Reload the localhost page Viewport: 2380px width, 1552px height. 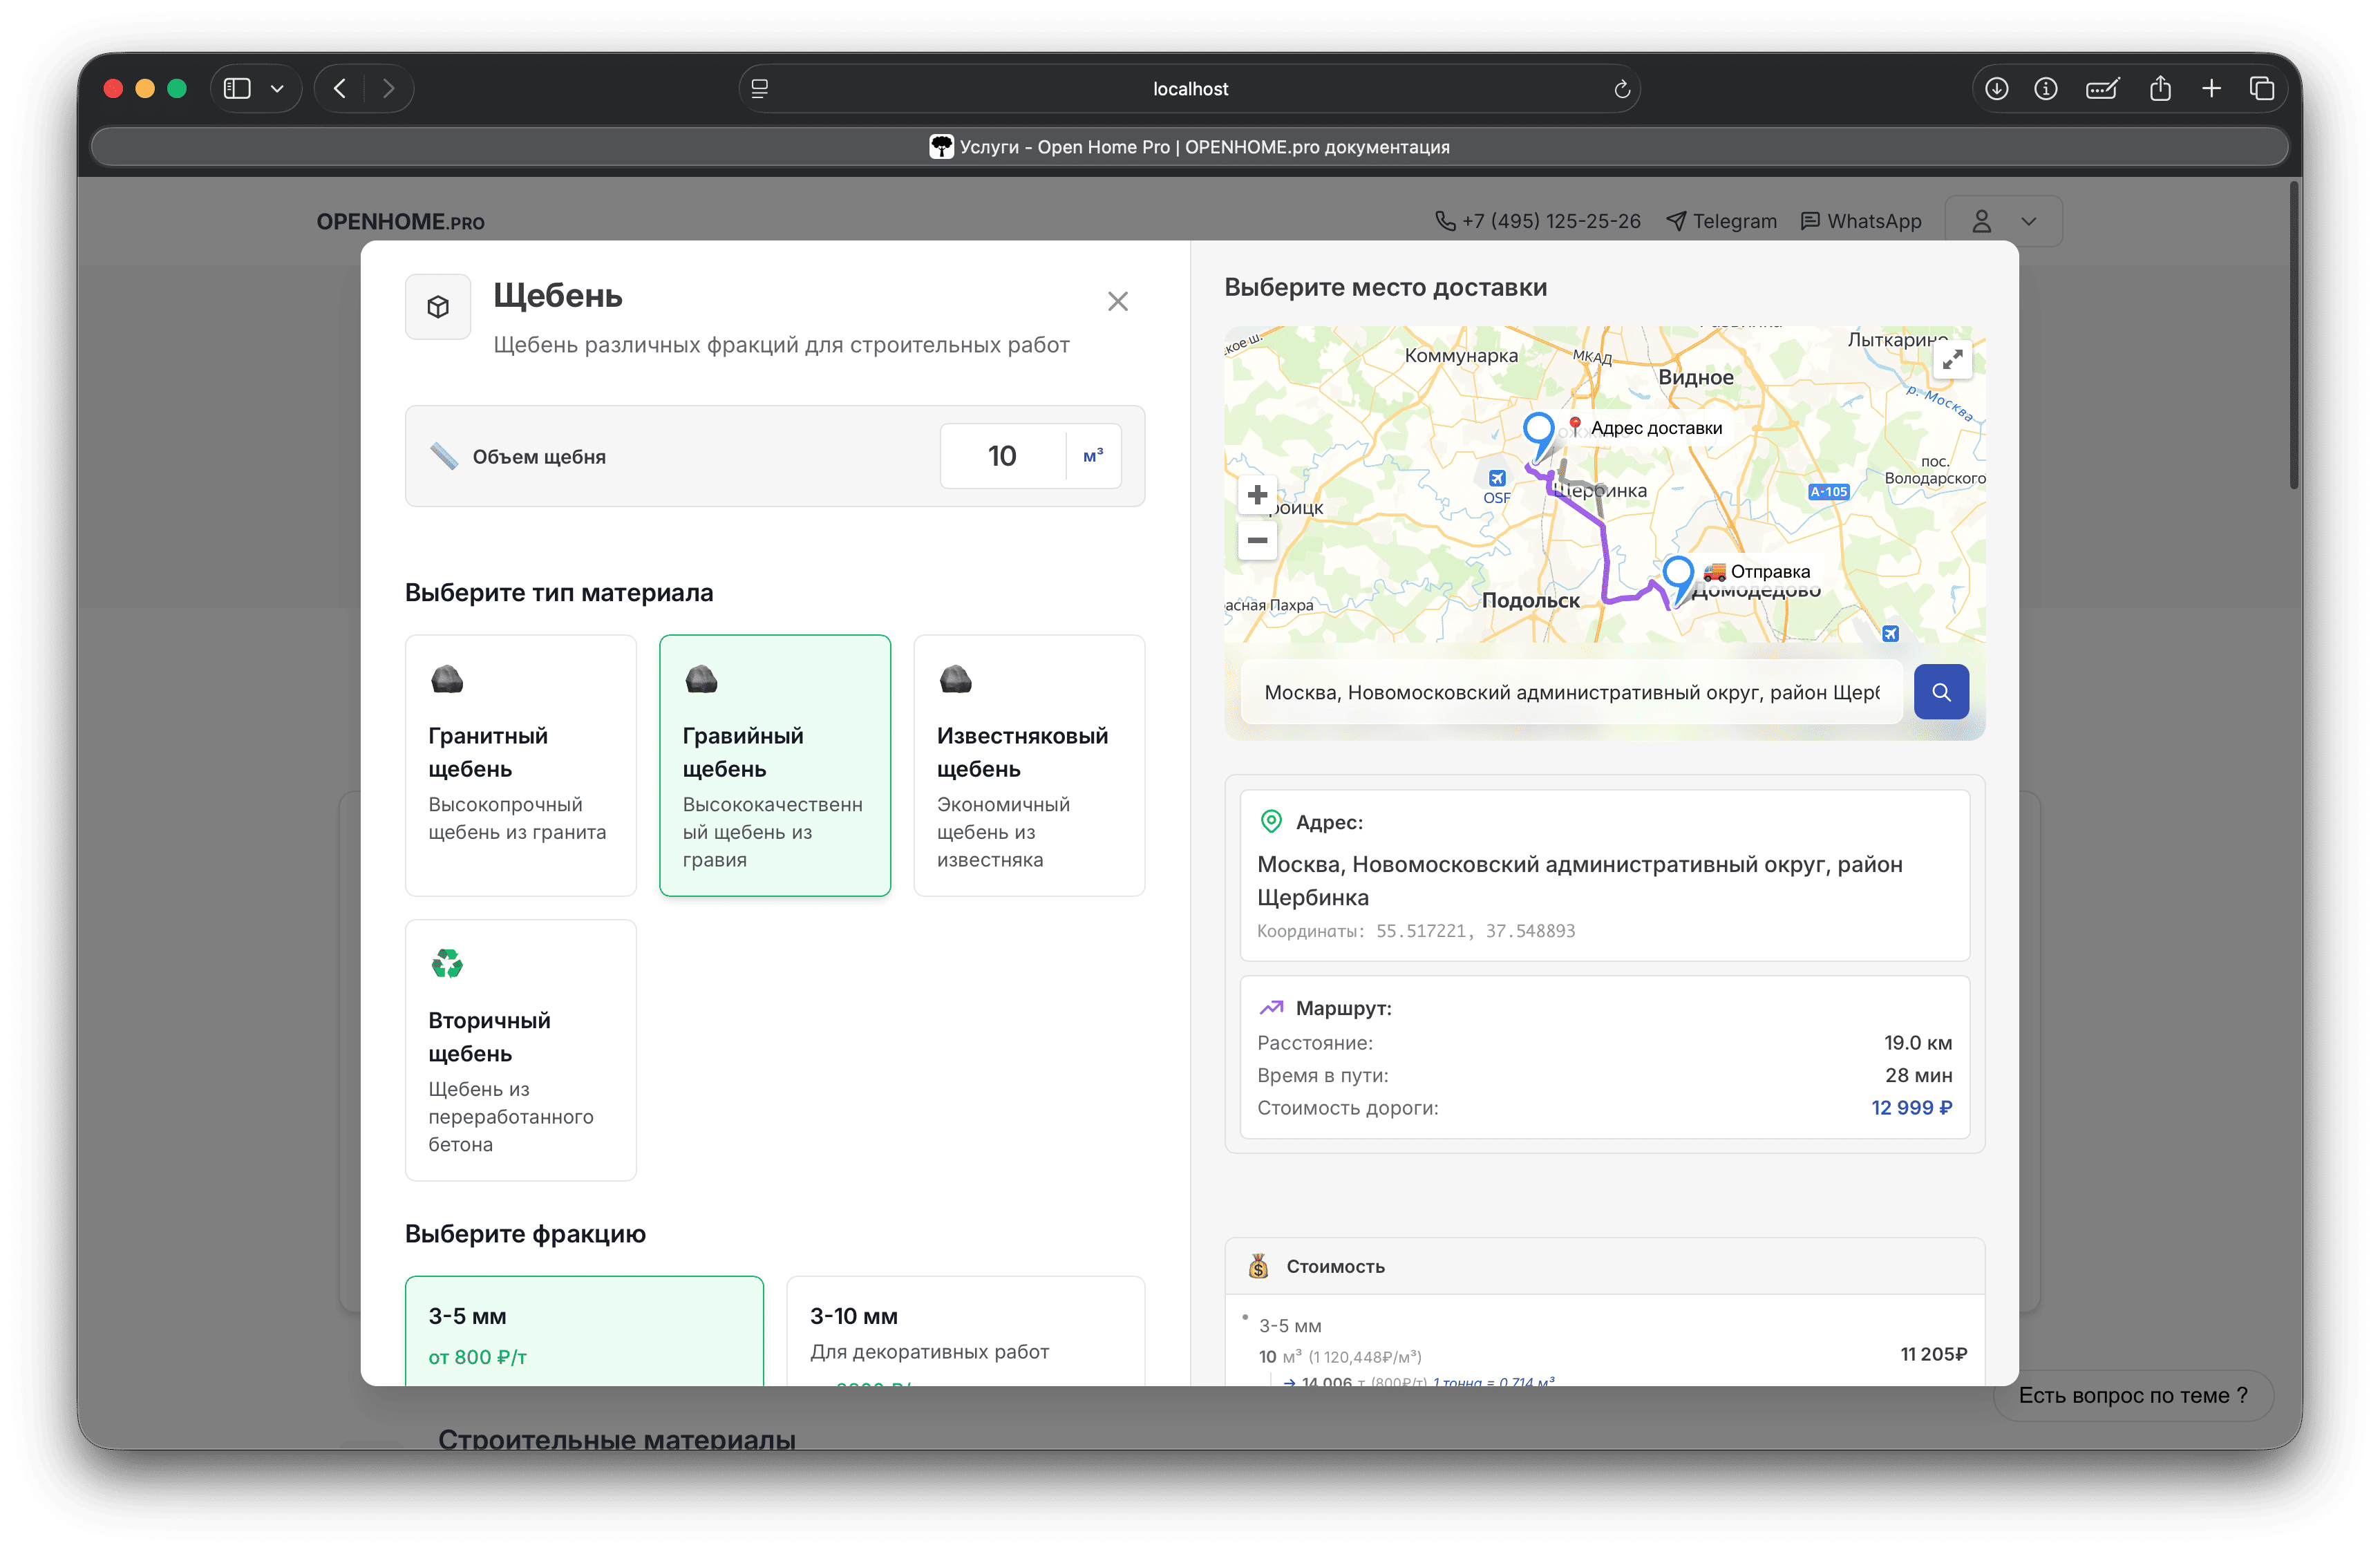(x=1621, y=89)
